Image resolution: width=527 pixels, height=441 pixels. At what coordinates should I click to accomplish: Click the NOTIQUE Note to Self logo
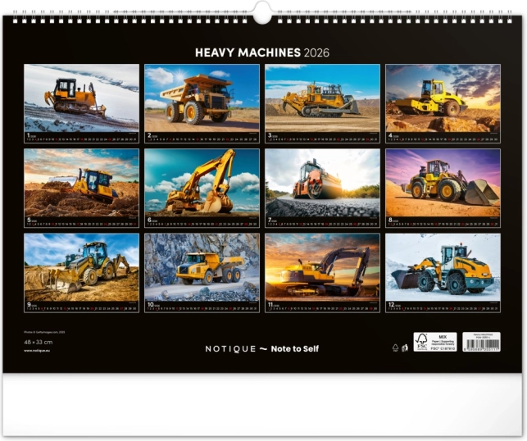[x=262, y=348]
